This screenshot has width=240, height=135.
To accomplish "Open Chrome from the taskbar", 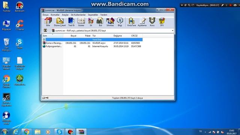I will point(27,132).
